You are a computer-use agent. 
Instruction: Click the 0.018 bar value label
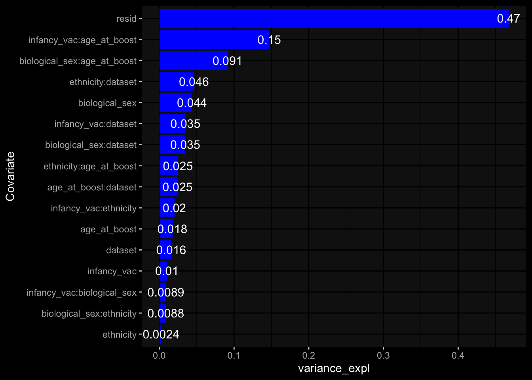tap(172, 229)
